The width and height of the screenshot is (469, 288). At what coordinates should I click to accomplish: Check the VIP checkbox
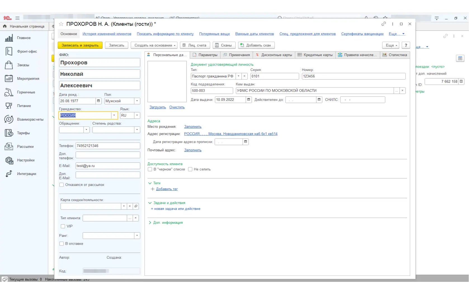pyautogui.click(x=63, y=226)
